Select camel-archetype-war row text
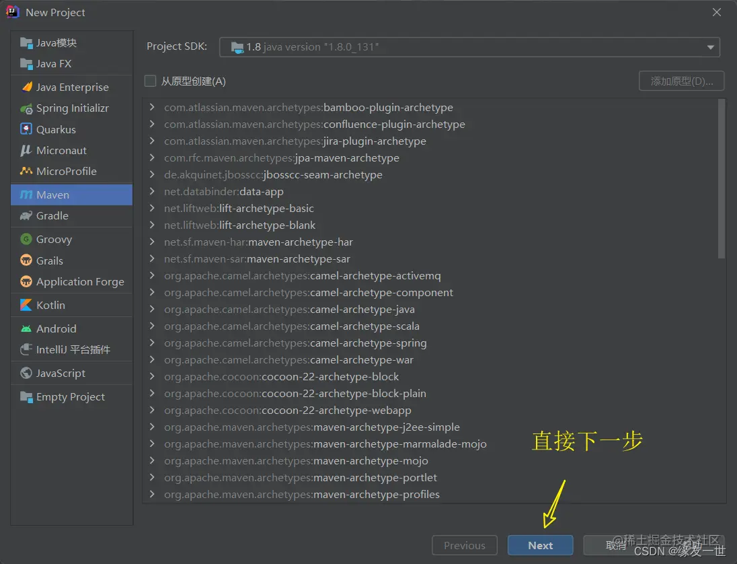The width and height of the screenshot is (737, 564). 288,360
